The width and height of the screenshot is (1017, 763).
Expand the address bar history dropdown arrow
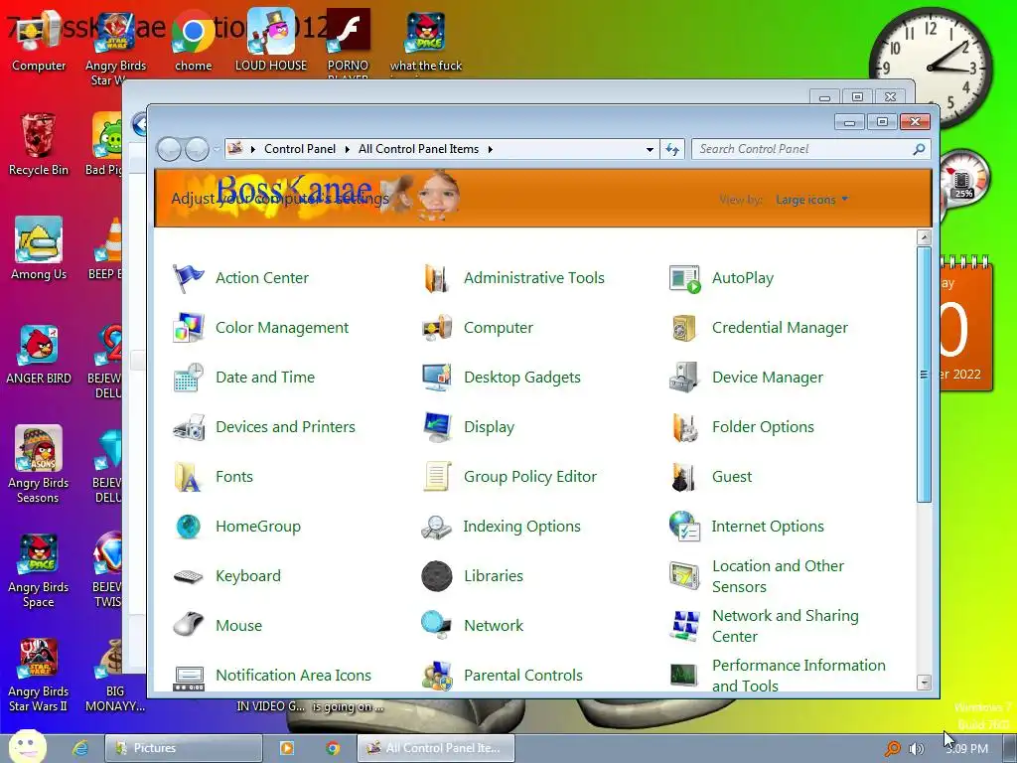coord(650,149)
